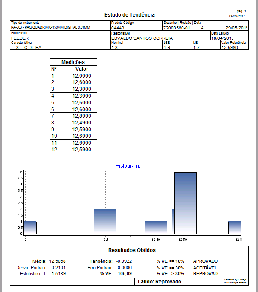Screen dimensions: 258x292
Task: Select the characteristic '8 C DL PA'
Action: coord(29,48)
